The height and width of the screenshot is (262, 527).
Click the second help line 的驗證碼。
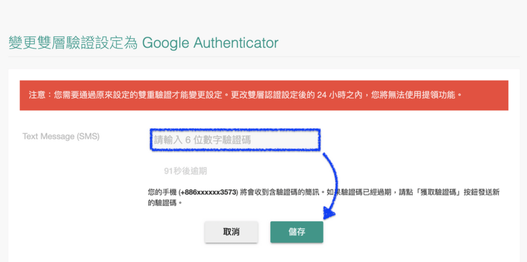click(x=165, y=203)
